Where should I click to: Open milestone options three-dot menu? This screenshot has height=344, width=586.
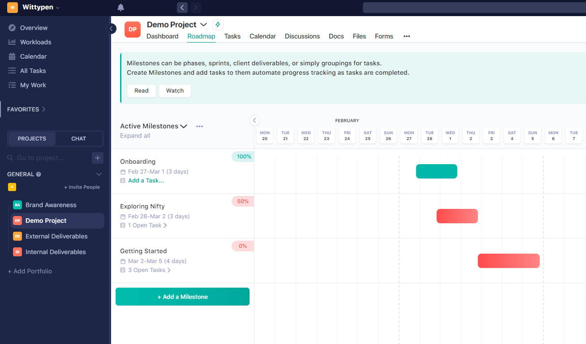tap(200, 126)
